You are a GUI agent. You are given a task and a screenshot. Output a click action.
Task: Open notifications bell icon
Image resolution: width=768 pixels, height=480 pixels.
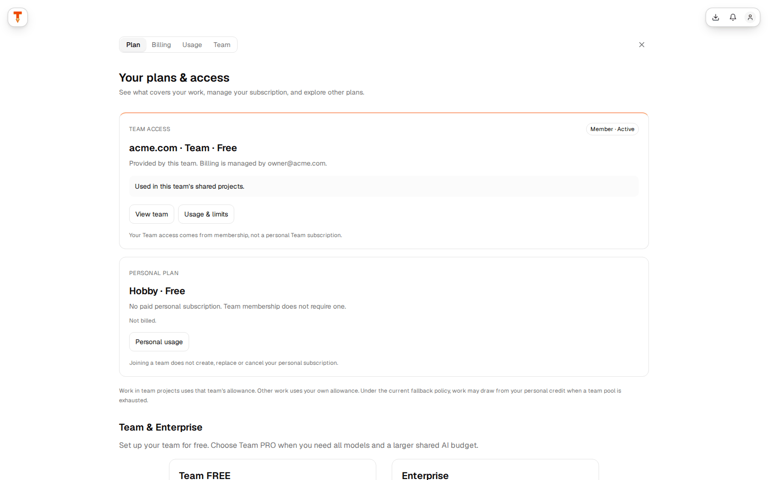[733, 17]
